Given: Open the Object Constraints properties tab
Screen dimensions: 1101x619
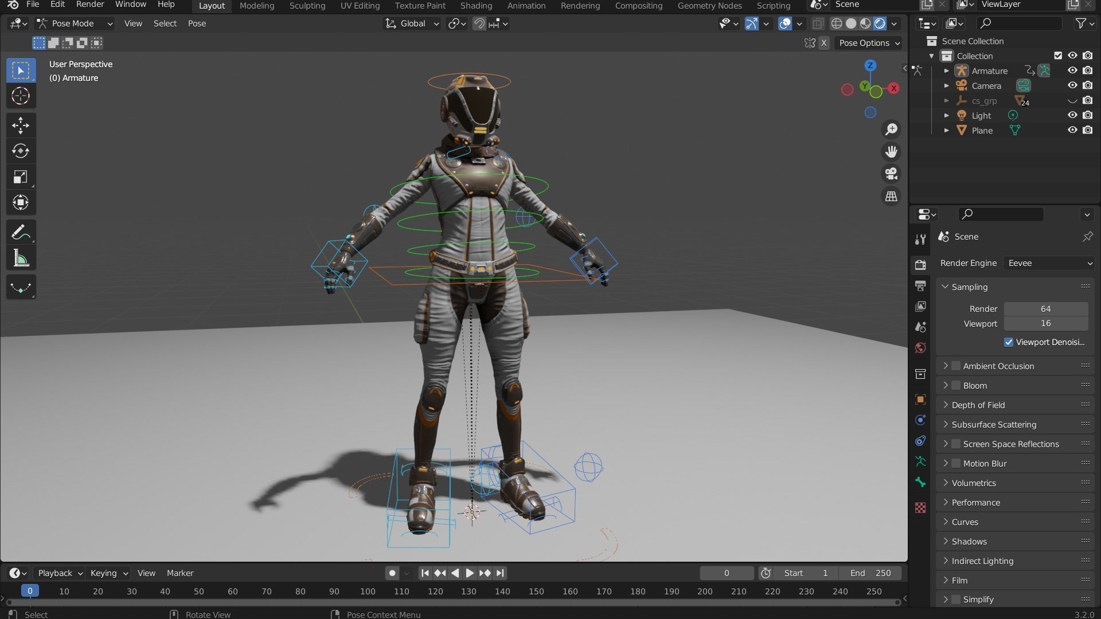Looking at the screenshot, I should 920,441.
